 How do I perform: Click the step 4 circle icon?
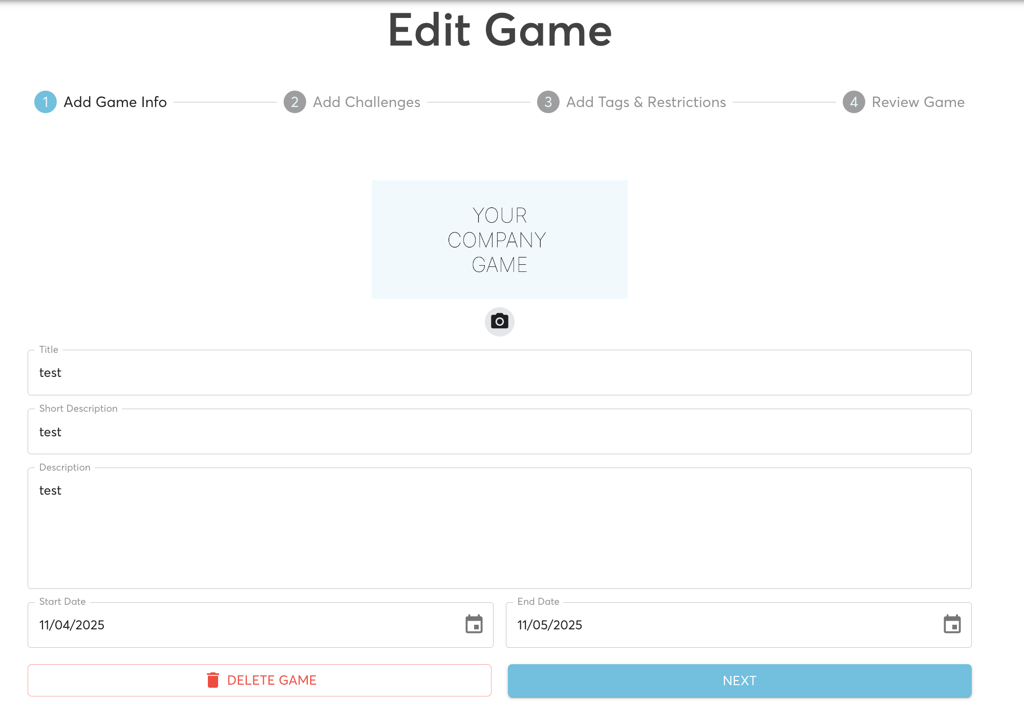(854, 102)
